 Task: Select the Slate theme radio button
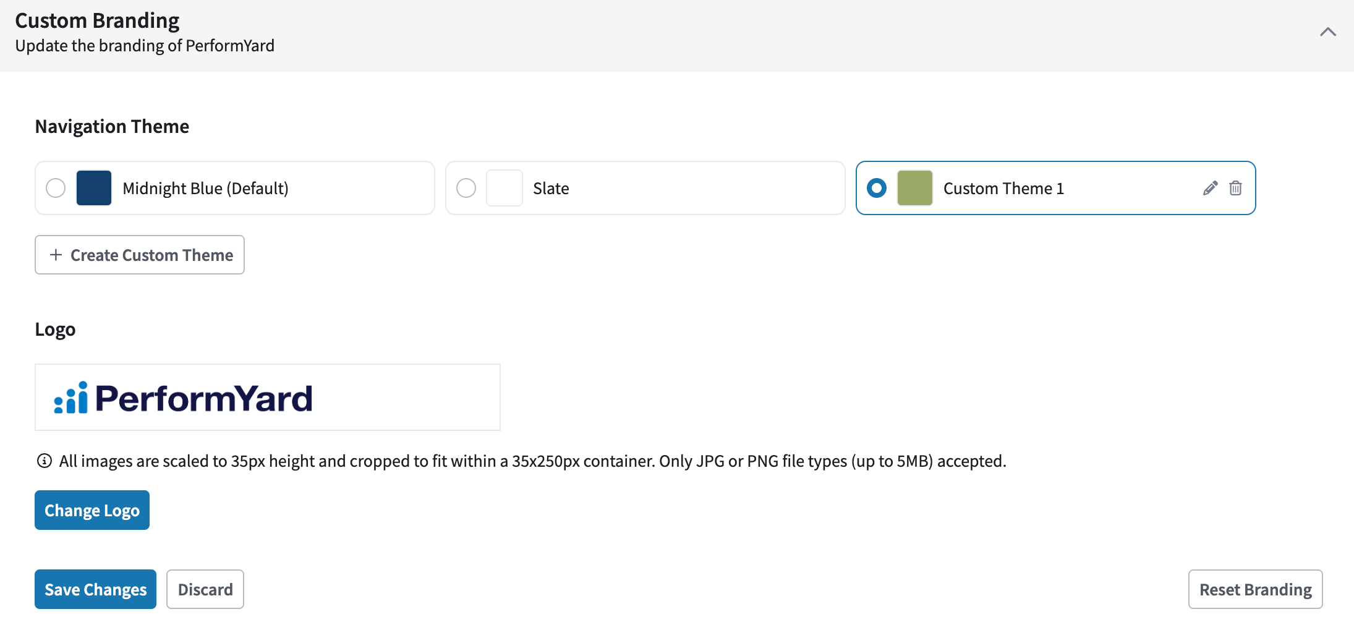pos(466,188)
